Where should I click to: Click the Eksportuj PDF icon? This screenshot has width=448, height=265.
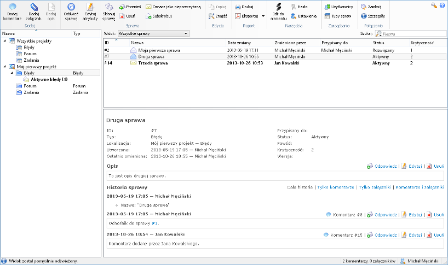(238, 16)
